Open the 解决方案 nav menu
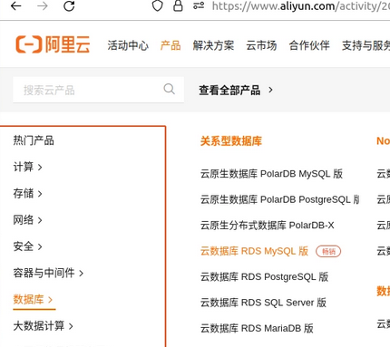Viewport: 390px width, 347px height. point(213,45)
